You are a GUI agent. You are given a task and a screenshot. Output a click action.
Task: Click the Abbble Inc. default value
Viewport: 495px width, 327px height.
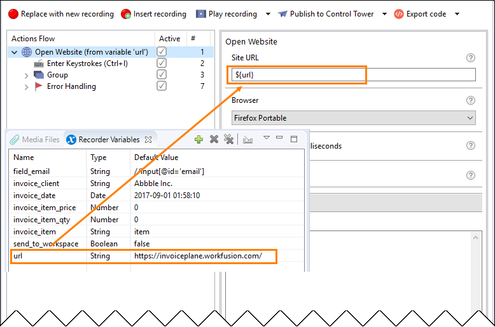[x=153, y=184]
